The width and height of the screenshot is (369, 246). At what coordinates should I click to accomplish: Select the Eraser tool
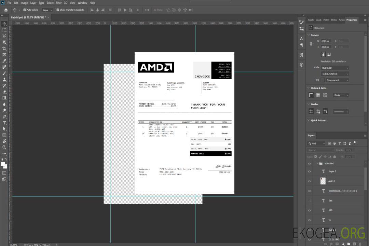[x=4, y=92]
